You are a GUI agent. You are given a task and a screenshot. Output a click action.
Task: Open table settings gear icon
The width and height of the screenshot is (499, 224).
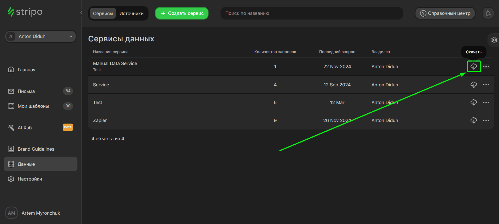click(494, 40)
